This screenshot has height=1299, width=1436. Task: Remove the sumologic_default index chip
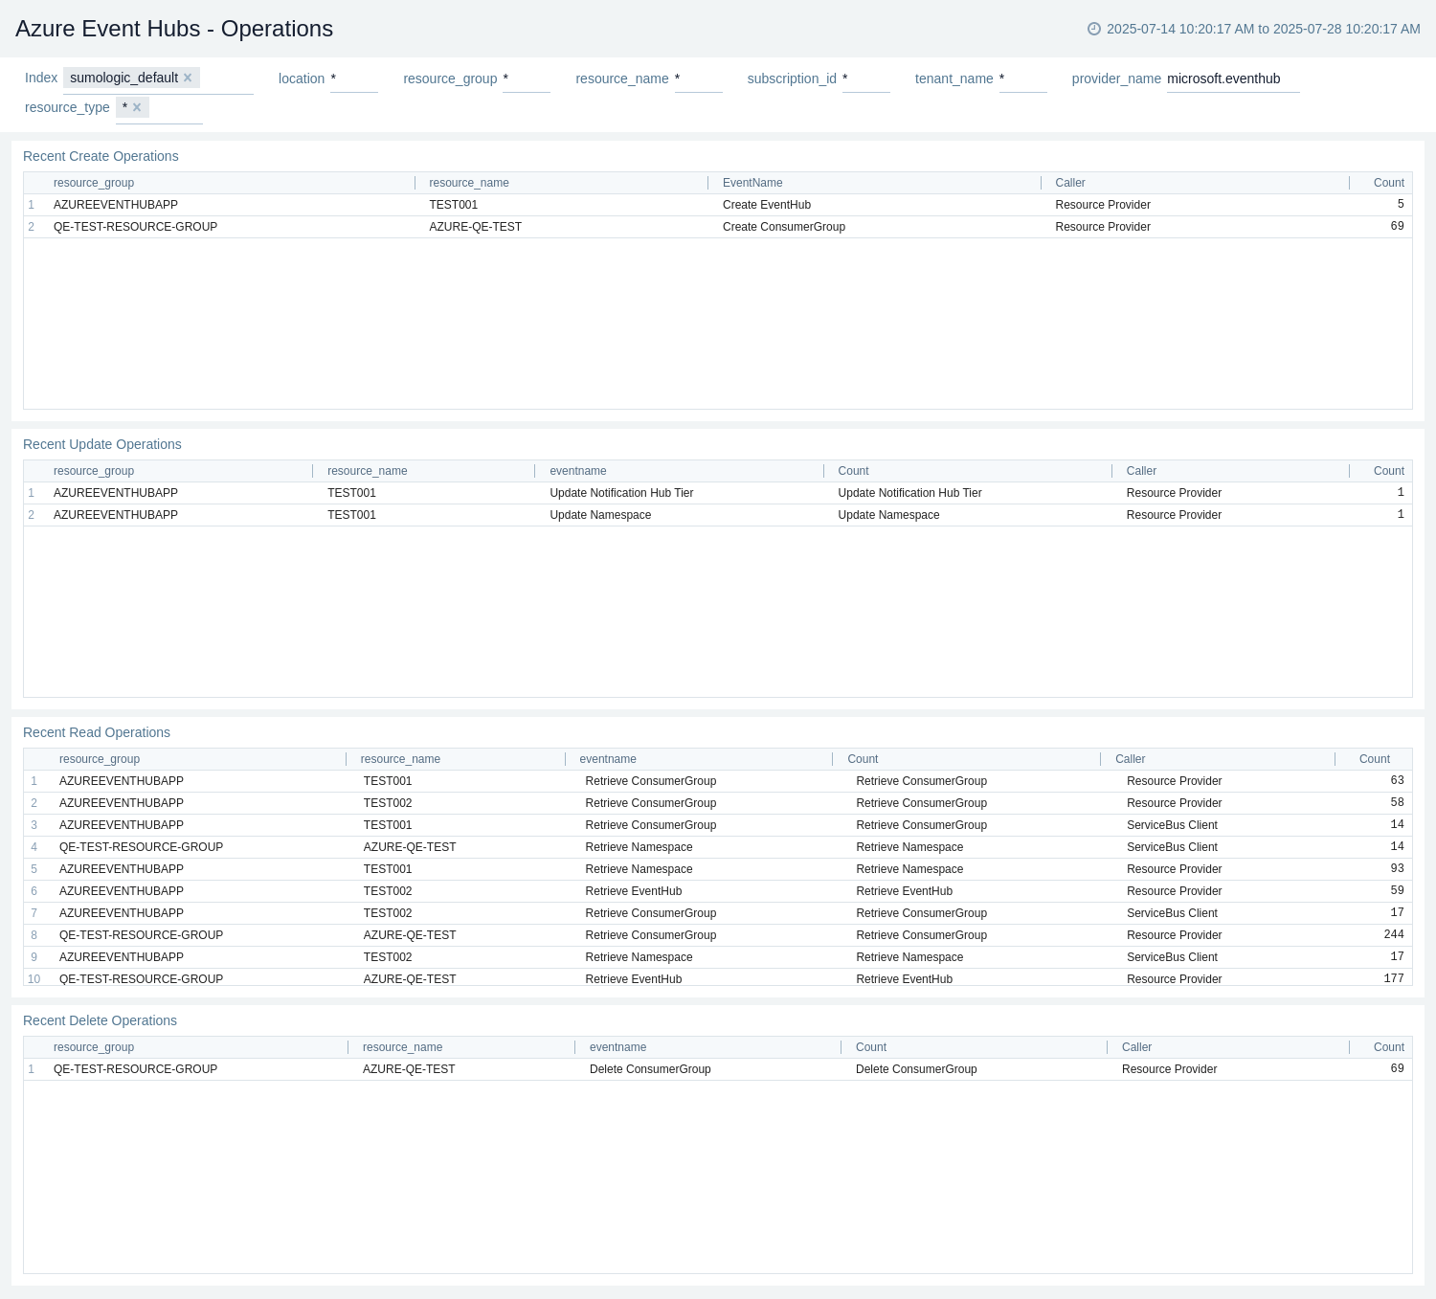click(x=188, y=78)
